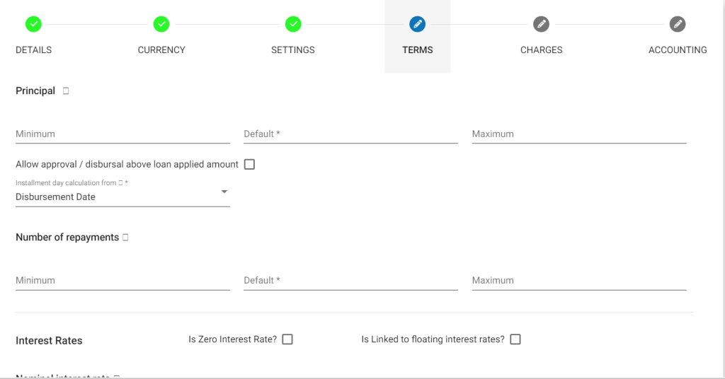The image size is (725, 379).
Task: Click Number of repayments Maximum field
Action: pyautogui.click(x=579, y=281)
